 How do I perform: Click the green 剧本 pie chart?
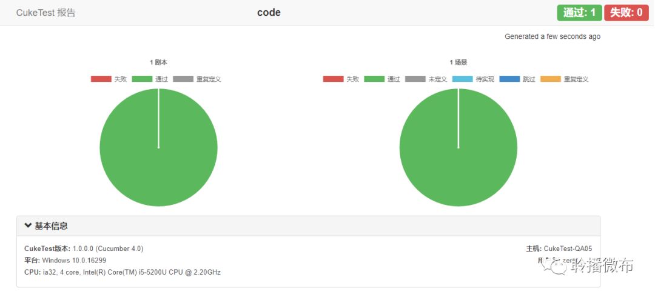(x=158, y=147)
